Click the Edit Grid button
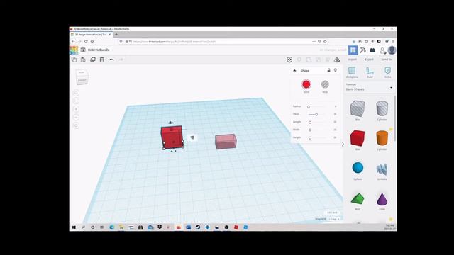This screenshot has height=255, width=454. pos(332,212)
